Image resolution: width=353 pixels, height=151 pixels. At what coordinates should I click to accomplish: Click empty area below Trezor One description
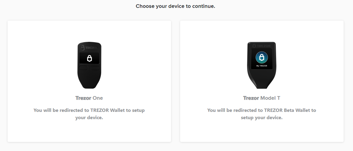tap(89, 132)
